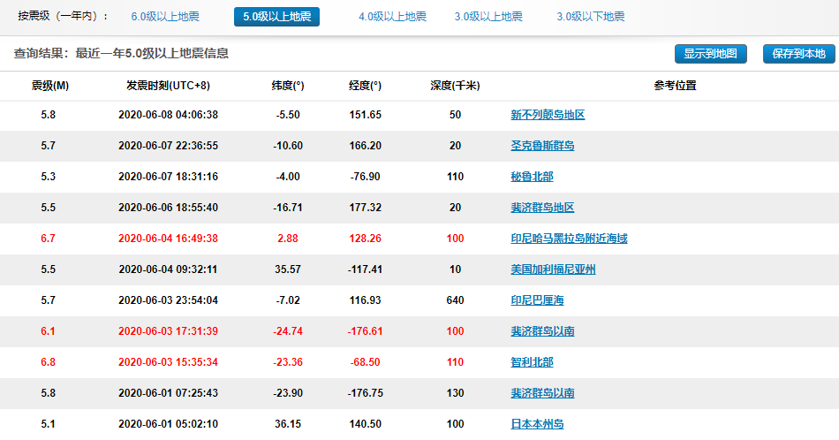
Task: Click the 保存到本地 button
Action: click(799, 54)
